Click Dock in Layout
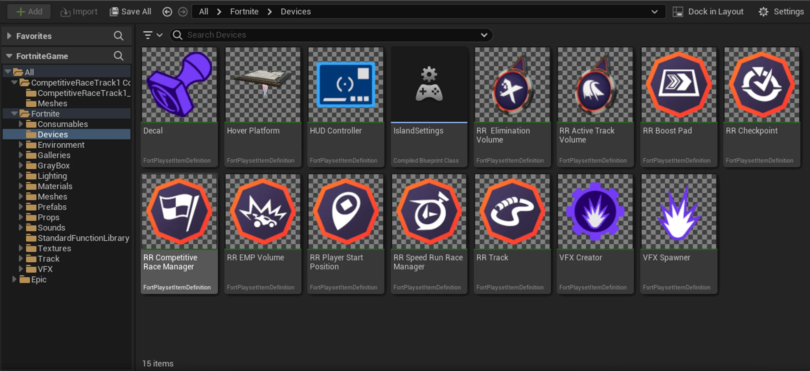Screen dimensions: 810x371 click(708, 12)
